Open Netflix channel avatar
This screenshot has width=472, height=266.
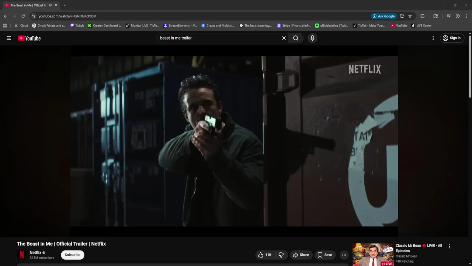click(x=22, y=255)
